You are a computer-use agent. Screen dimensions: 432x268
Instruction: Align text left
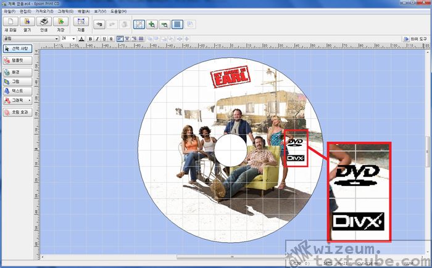[x=120, y=39]
